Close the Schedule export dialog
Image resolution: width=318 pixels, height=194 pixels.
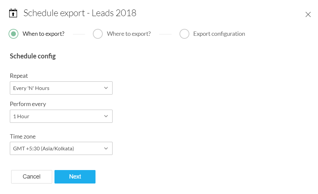[x=308, y=14]
